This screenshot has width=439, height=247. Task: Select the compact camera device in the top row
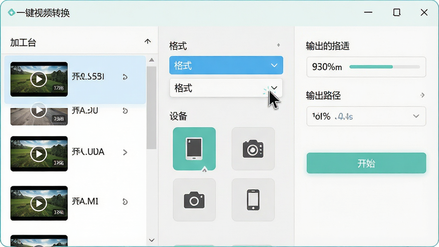[253, 149]
